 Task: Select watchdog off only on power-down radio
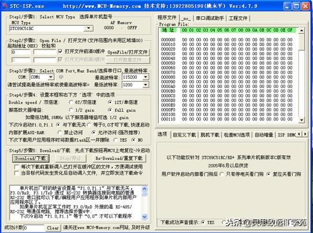coord(222,174)
